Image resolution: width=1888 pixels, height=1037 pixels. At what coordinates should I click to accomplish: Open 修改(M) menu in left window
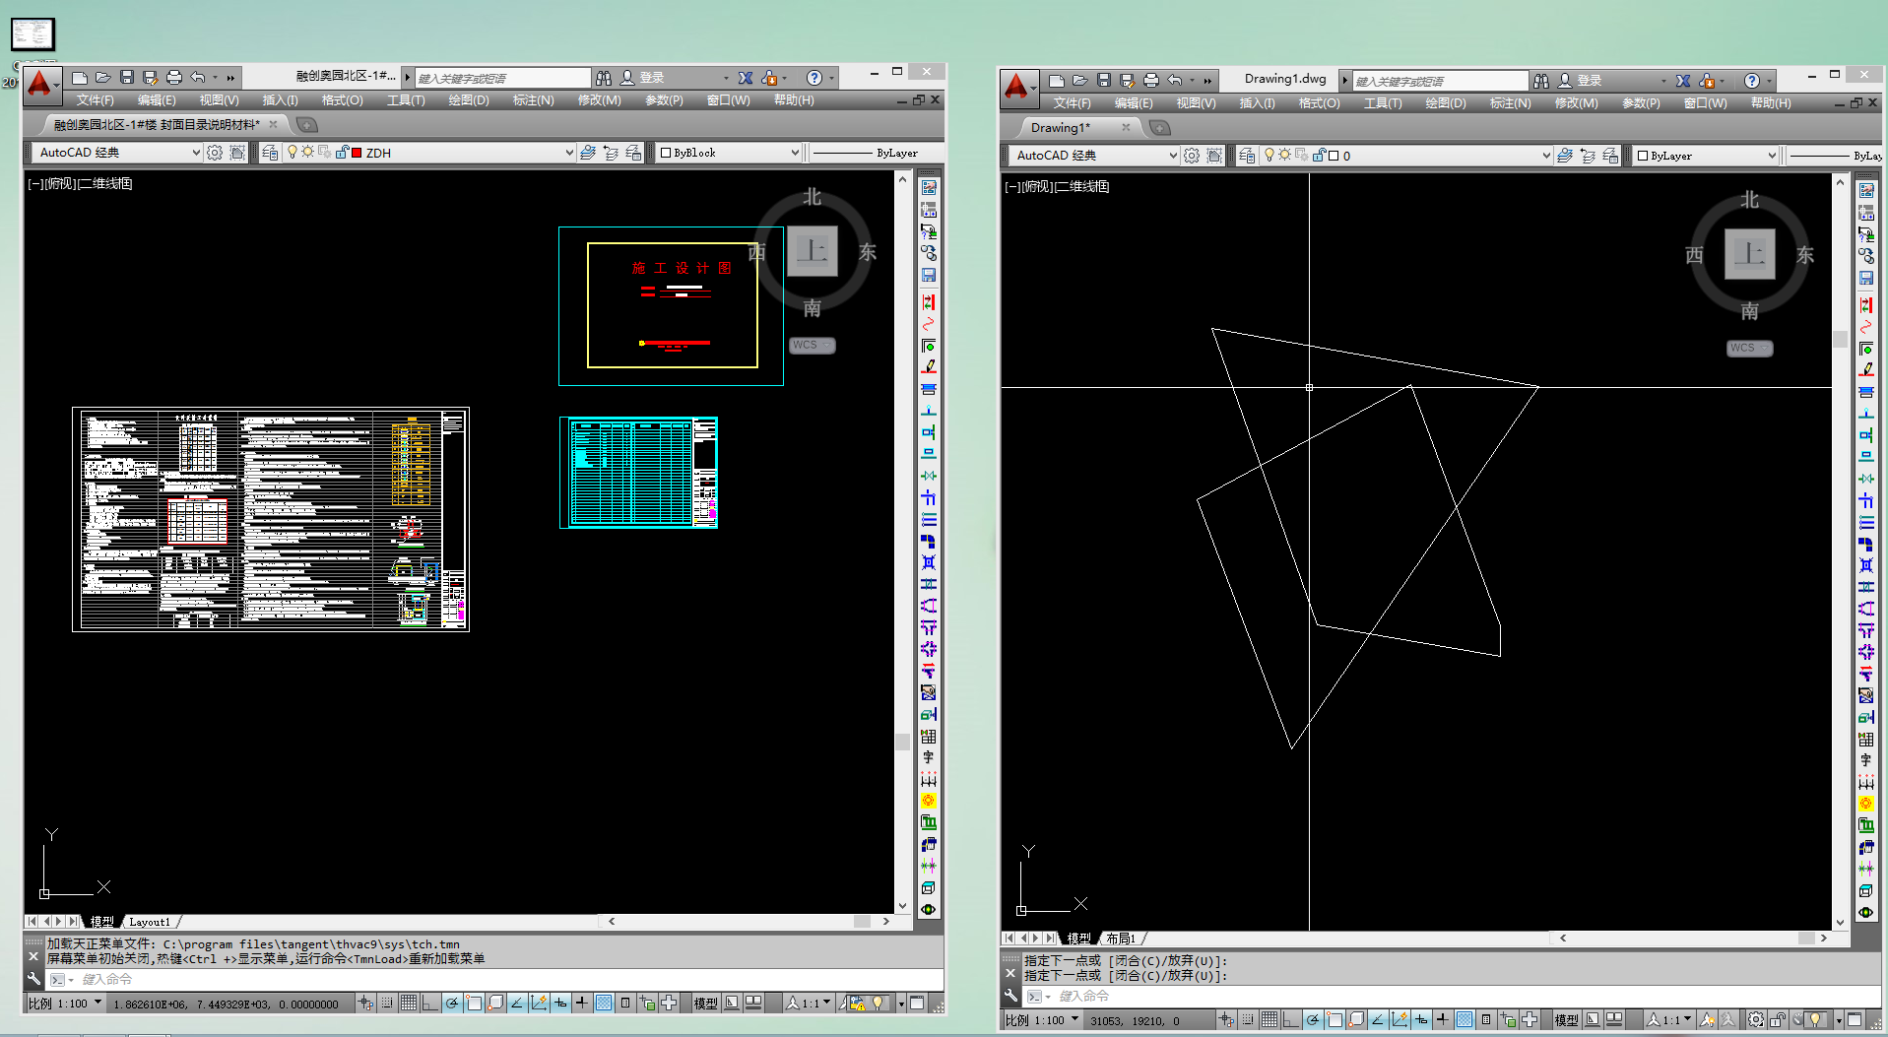pos(599,100)
